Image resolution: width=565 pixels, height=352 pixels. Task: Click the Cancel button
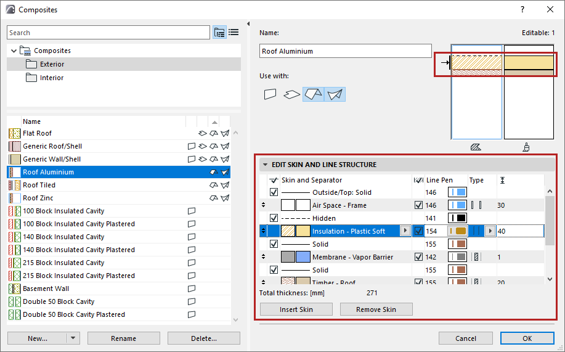point(466,338)
